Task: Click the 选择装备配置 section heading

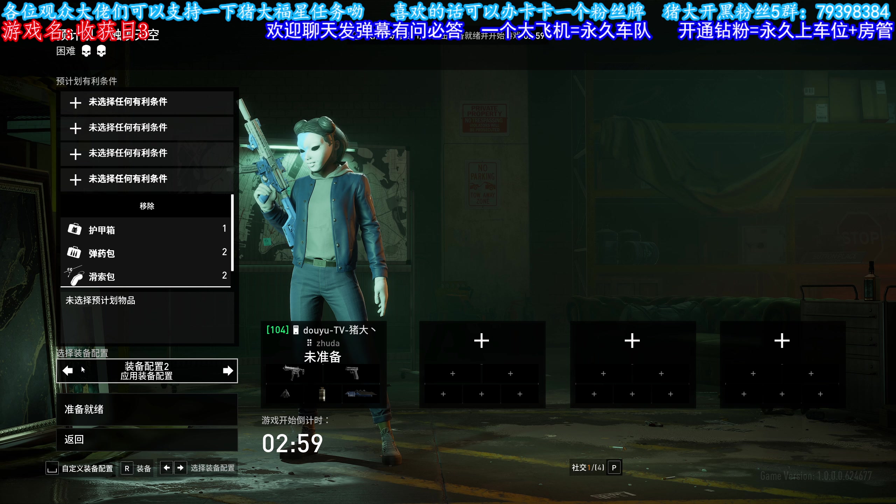Action: [82, 353]
